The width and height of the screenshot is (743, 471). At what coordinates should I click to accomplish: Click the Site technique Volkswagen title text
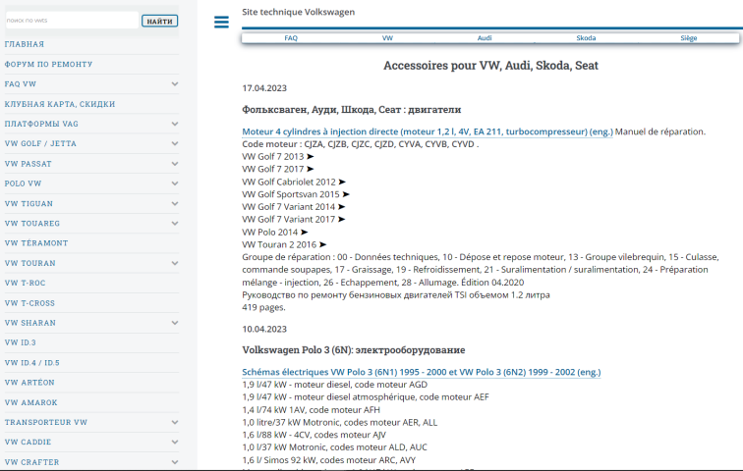[x=298, y=12]
